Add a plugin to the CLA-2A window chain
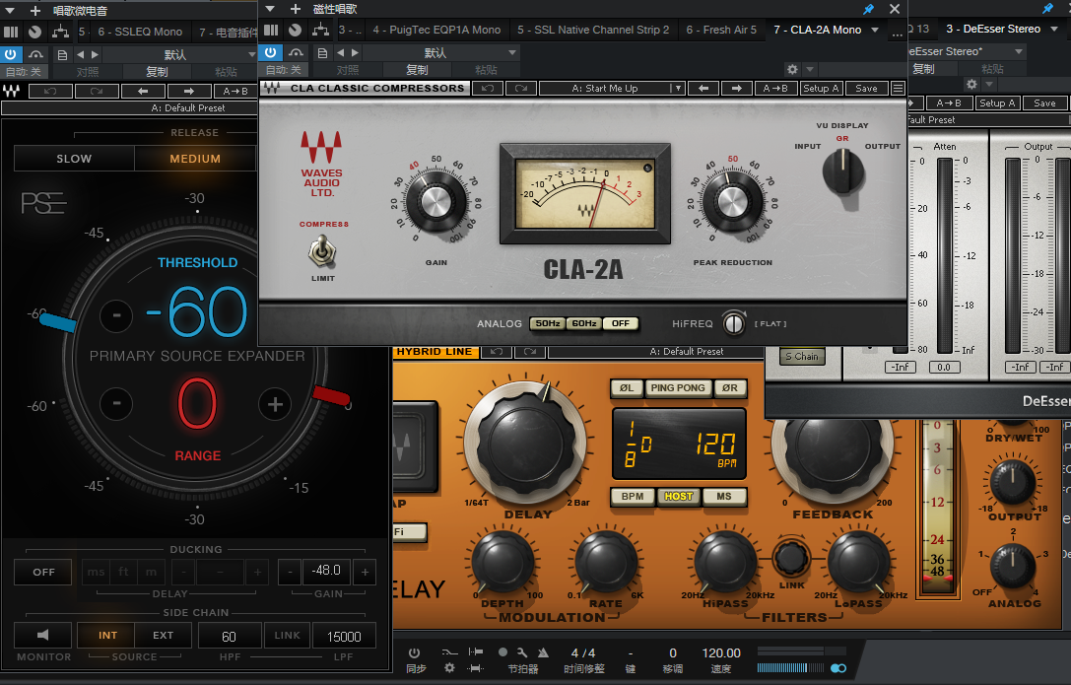1071x685 pixels. pyautogui.click(x=295, y=9)
